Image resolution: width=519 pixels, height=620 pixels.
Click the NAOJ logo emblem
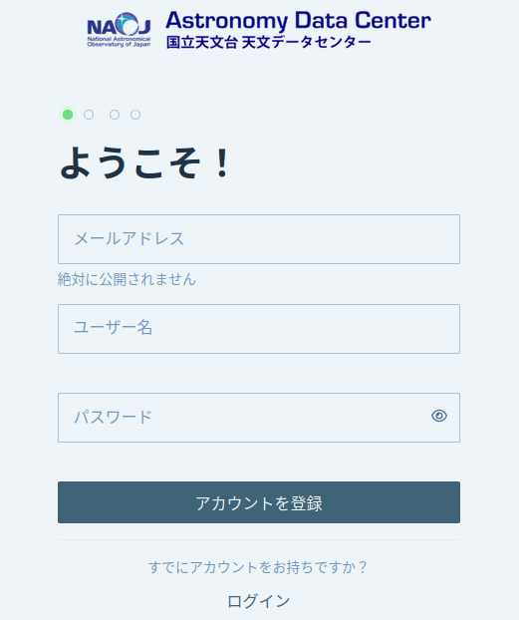(119, 30)
